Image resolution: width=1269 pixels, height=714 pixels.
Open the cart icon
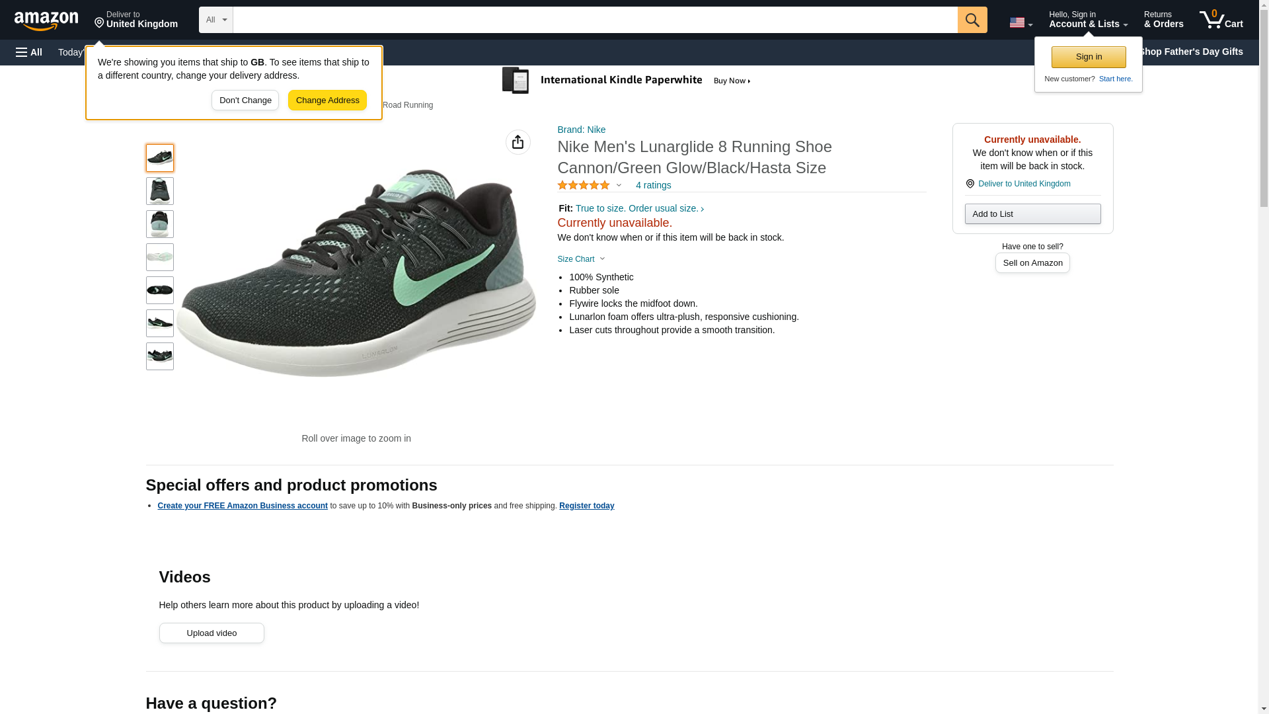coord(1221,20)
